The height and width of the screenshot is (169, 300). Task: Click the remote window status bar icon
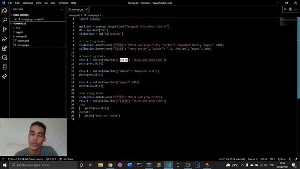(x=3, y=159)
